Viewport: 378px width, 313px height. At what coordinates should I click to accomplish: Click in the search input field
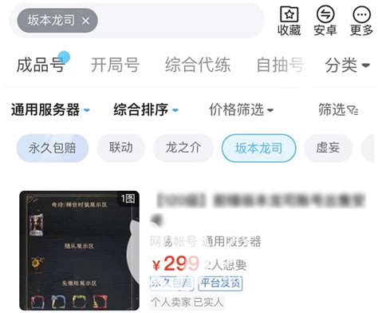tap(181, 21)
